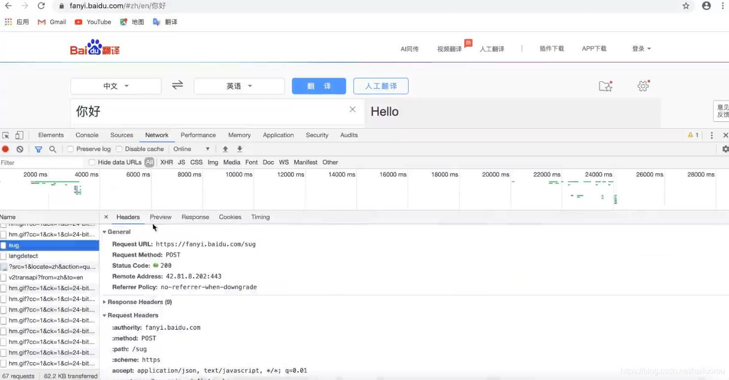Toggle the network filter funnel icon
729x380 pixels.
38,149
